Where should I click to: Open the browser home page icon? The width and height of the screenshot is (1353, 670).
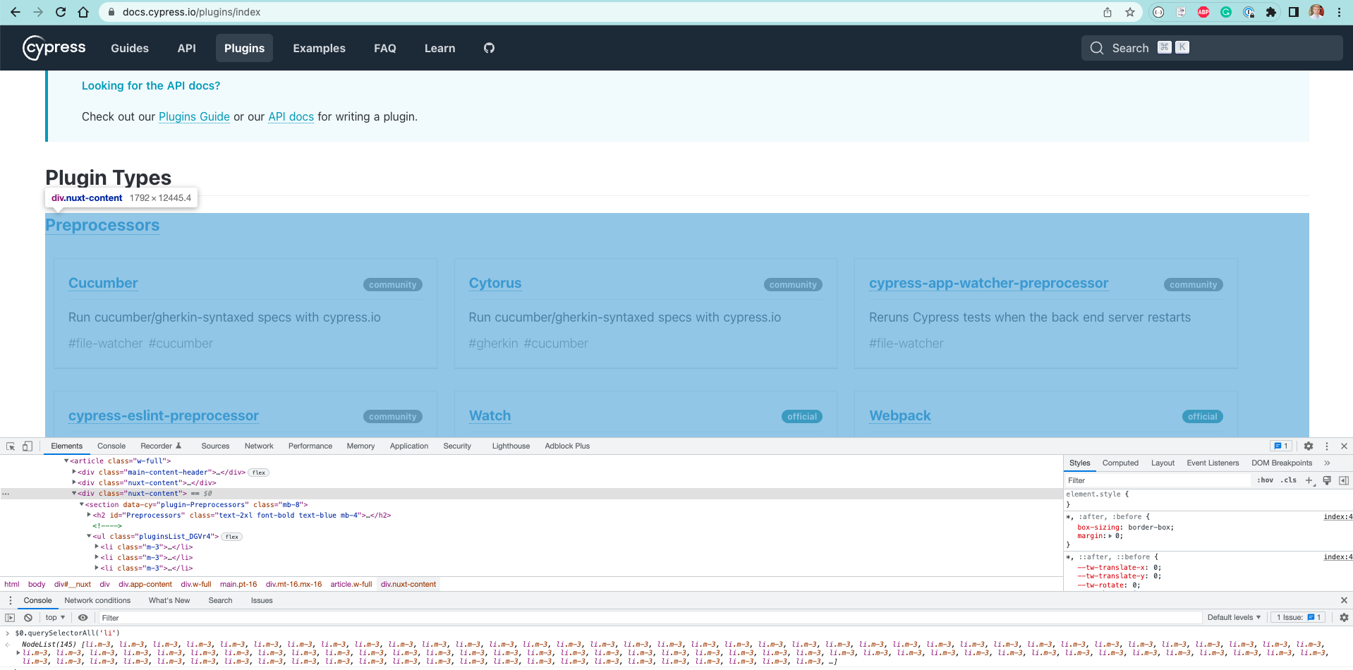point(83,12)
